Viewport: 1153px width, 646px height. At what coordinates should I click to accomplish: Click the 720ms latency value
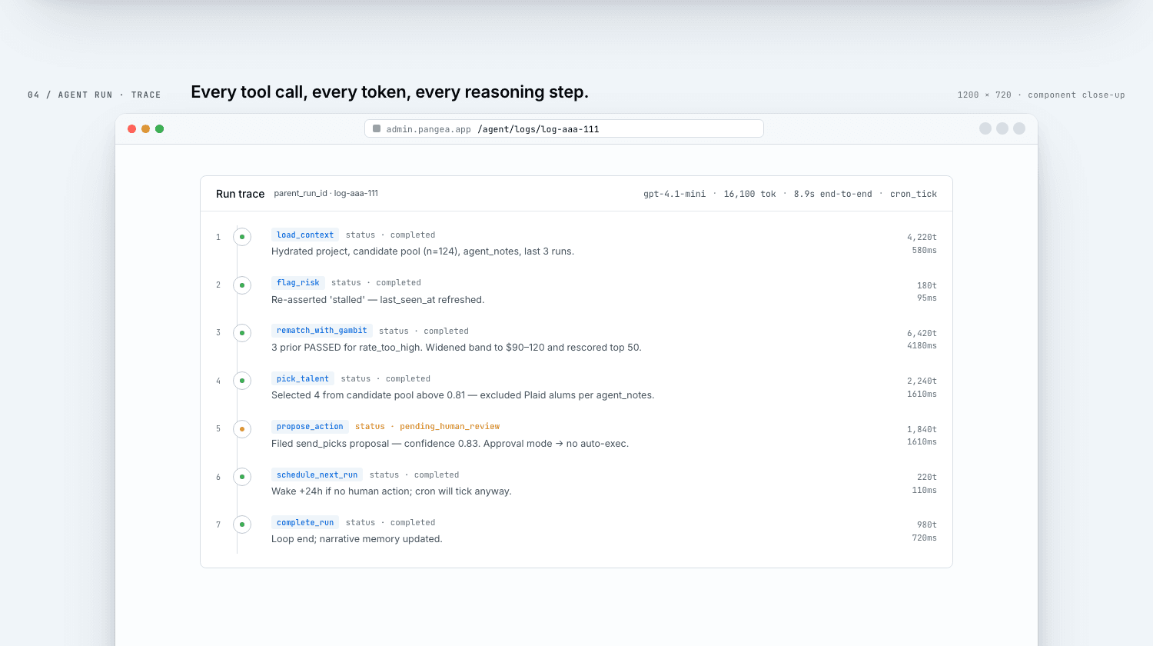click(924, 538)
